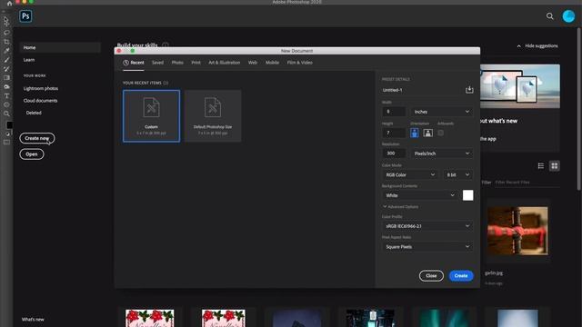Select the Crop tool
This screenshot has height=327, width=582.
coord(6,42)
